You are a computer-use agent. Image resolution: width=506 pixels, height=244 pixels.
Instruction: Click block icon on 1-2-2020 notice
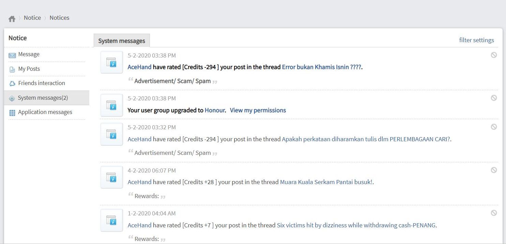494,213
